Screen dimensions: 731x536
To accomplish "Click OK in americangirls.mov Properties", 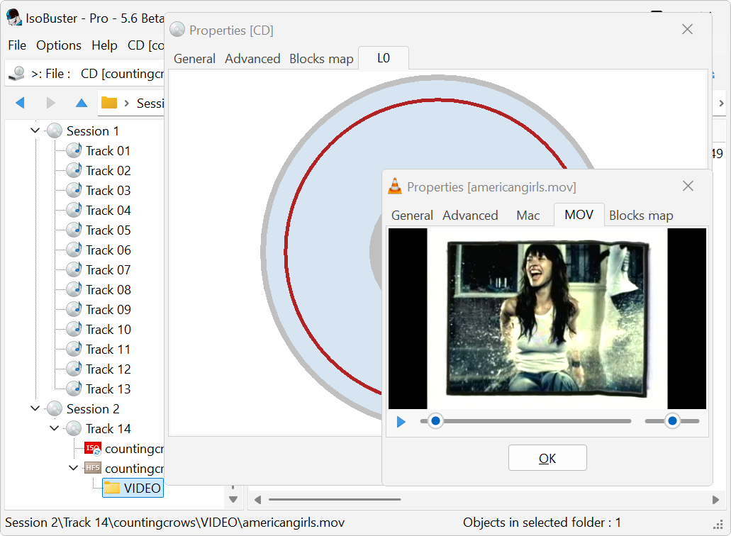I will pyautogui.click(x=547, y=458).
